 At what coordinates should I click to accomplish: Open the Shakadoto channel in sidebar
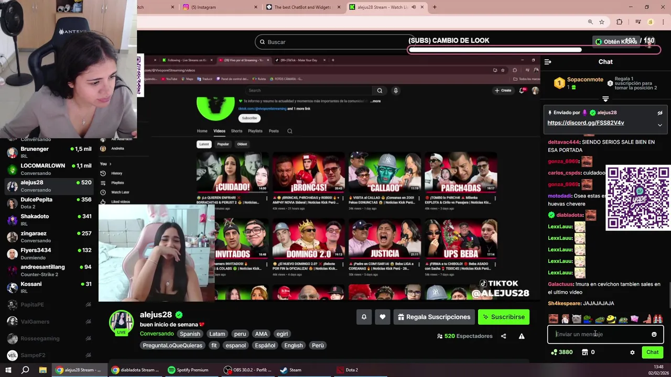coord(49,219)
